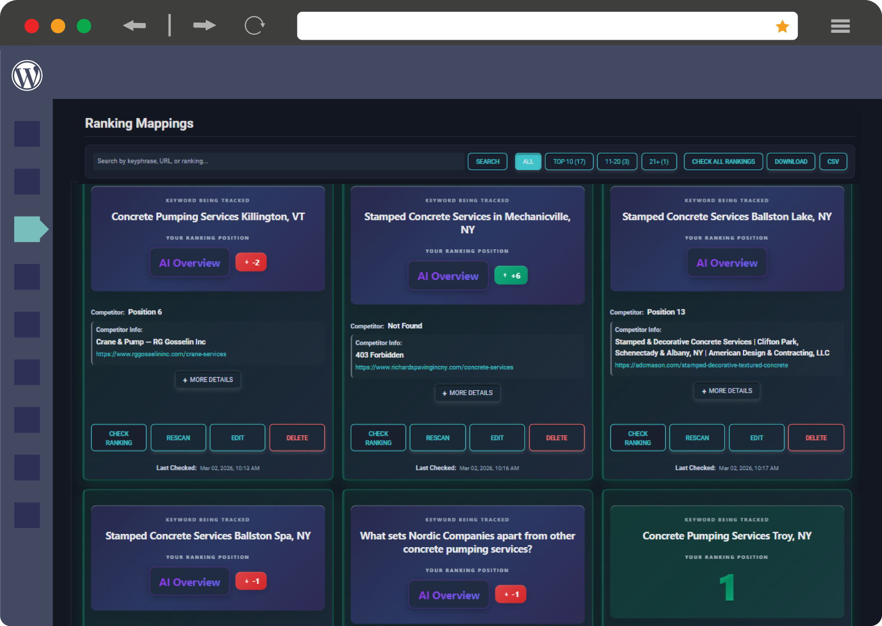Select the highlighted active sidebar arrow item
882x626 pixels.
(30, 229)
